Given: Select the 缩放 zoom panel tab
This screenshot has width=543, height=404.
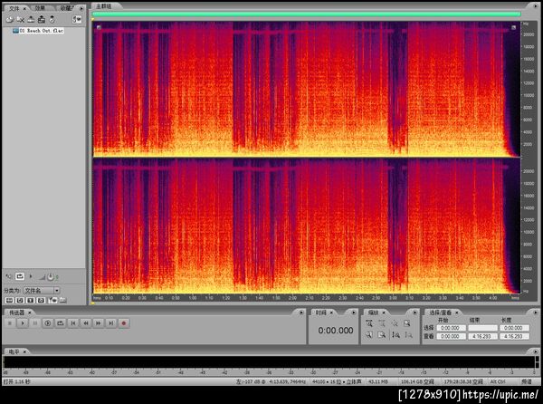Looking at the screenshot, I should pyautogui.click(x=373, y=313).
